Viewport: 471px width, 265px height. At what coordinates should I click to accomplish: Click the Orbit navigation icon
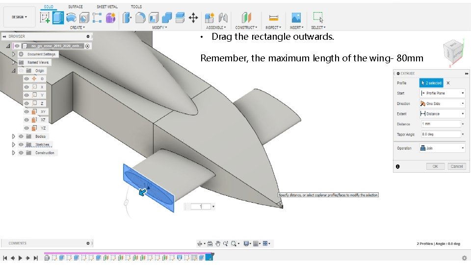[x=200, y=244]
